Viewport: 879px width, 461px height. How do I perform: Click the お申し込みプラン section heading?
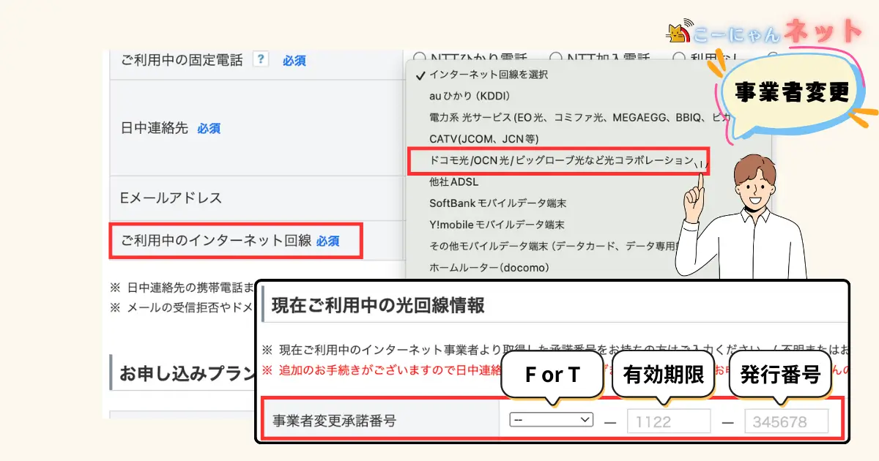pos(186,373)
